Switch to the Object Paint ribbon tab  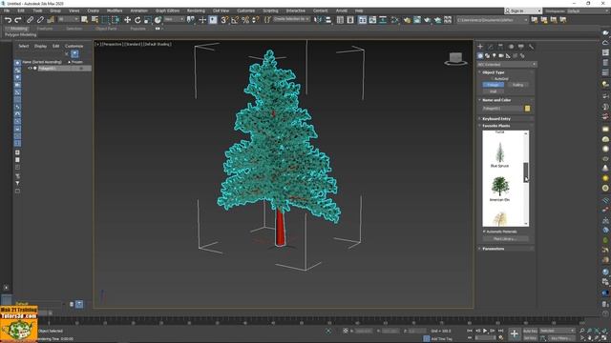[106, 29]
